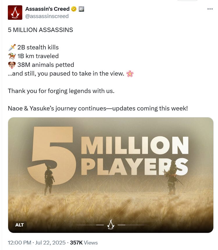Show the image description via ALT badge
218x250 pixels.
point(19,225)
